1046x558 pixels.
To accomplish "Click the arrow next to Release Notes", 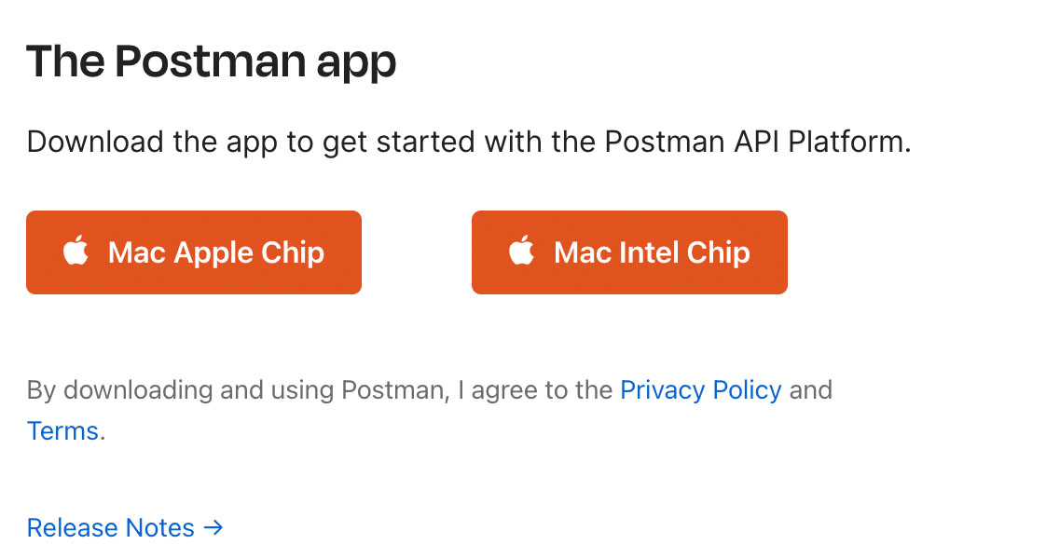I will (x=213, y=528).
